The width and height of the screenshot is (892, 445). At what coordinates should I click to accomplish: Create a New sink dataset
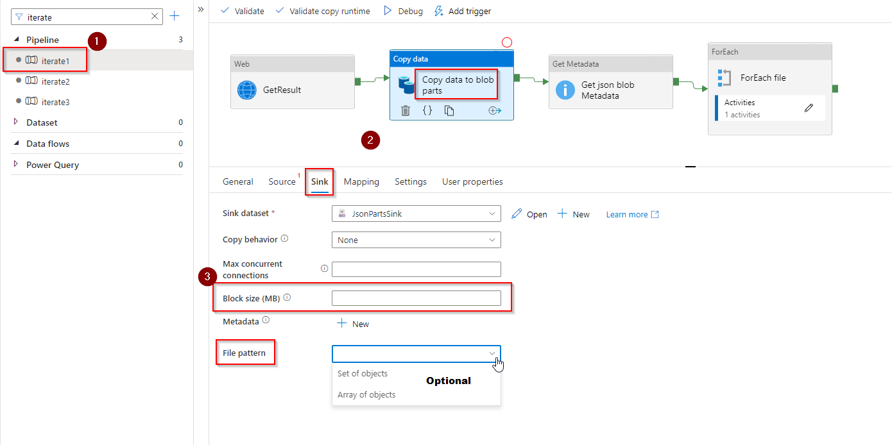pyautogui.click(x=573, y=214)
